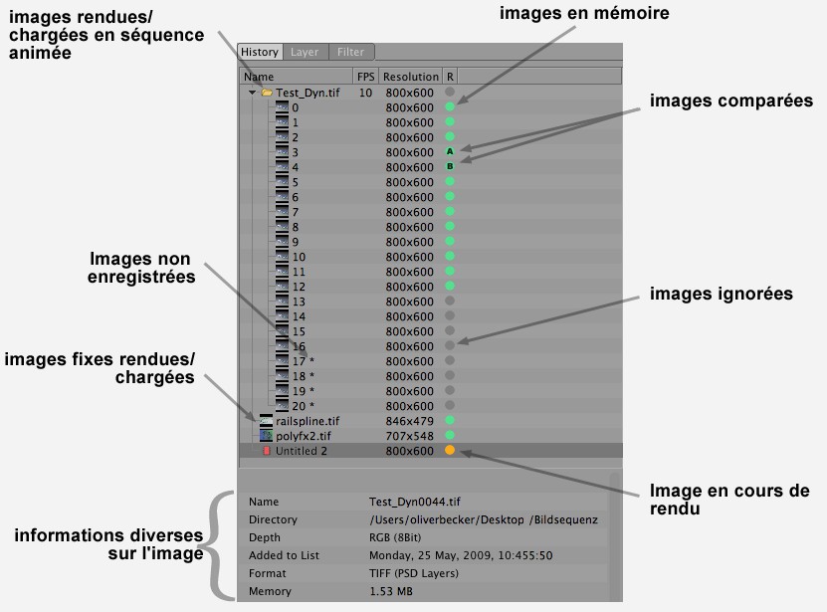This screenshot has width=827, height=612.
Task: Click the A compare marker on frame 3
Action: pos(450,152)
